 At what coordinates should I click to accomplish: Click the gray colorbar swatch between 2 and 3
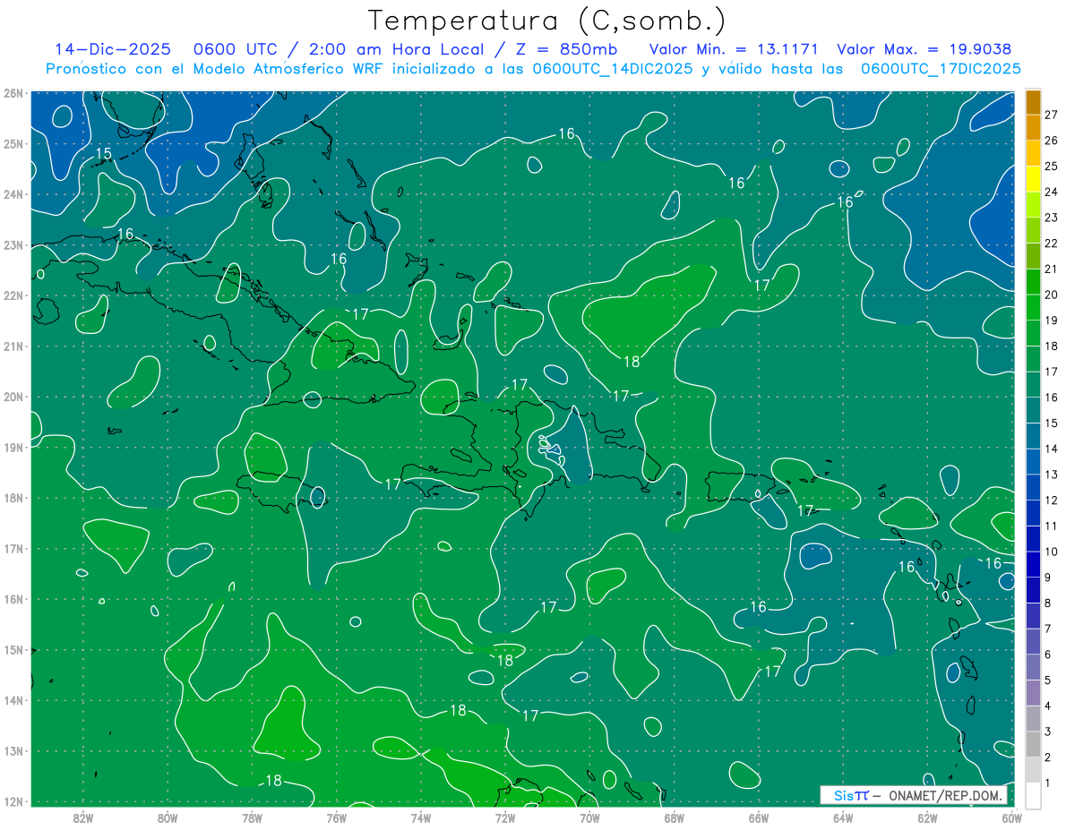(x=1033, y=744)
